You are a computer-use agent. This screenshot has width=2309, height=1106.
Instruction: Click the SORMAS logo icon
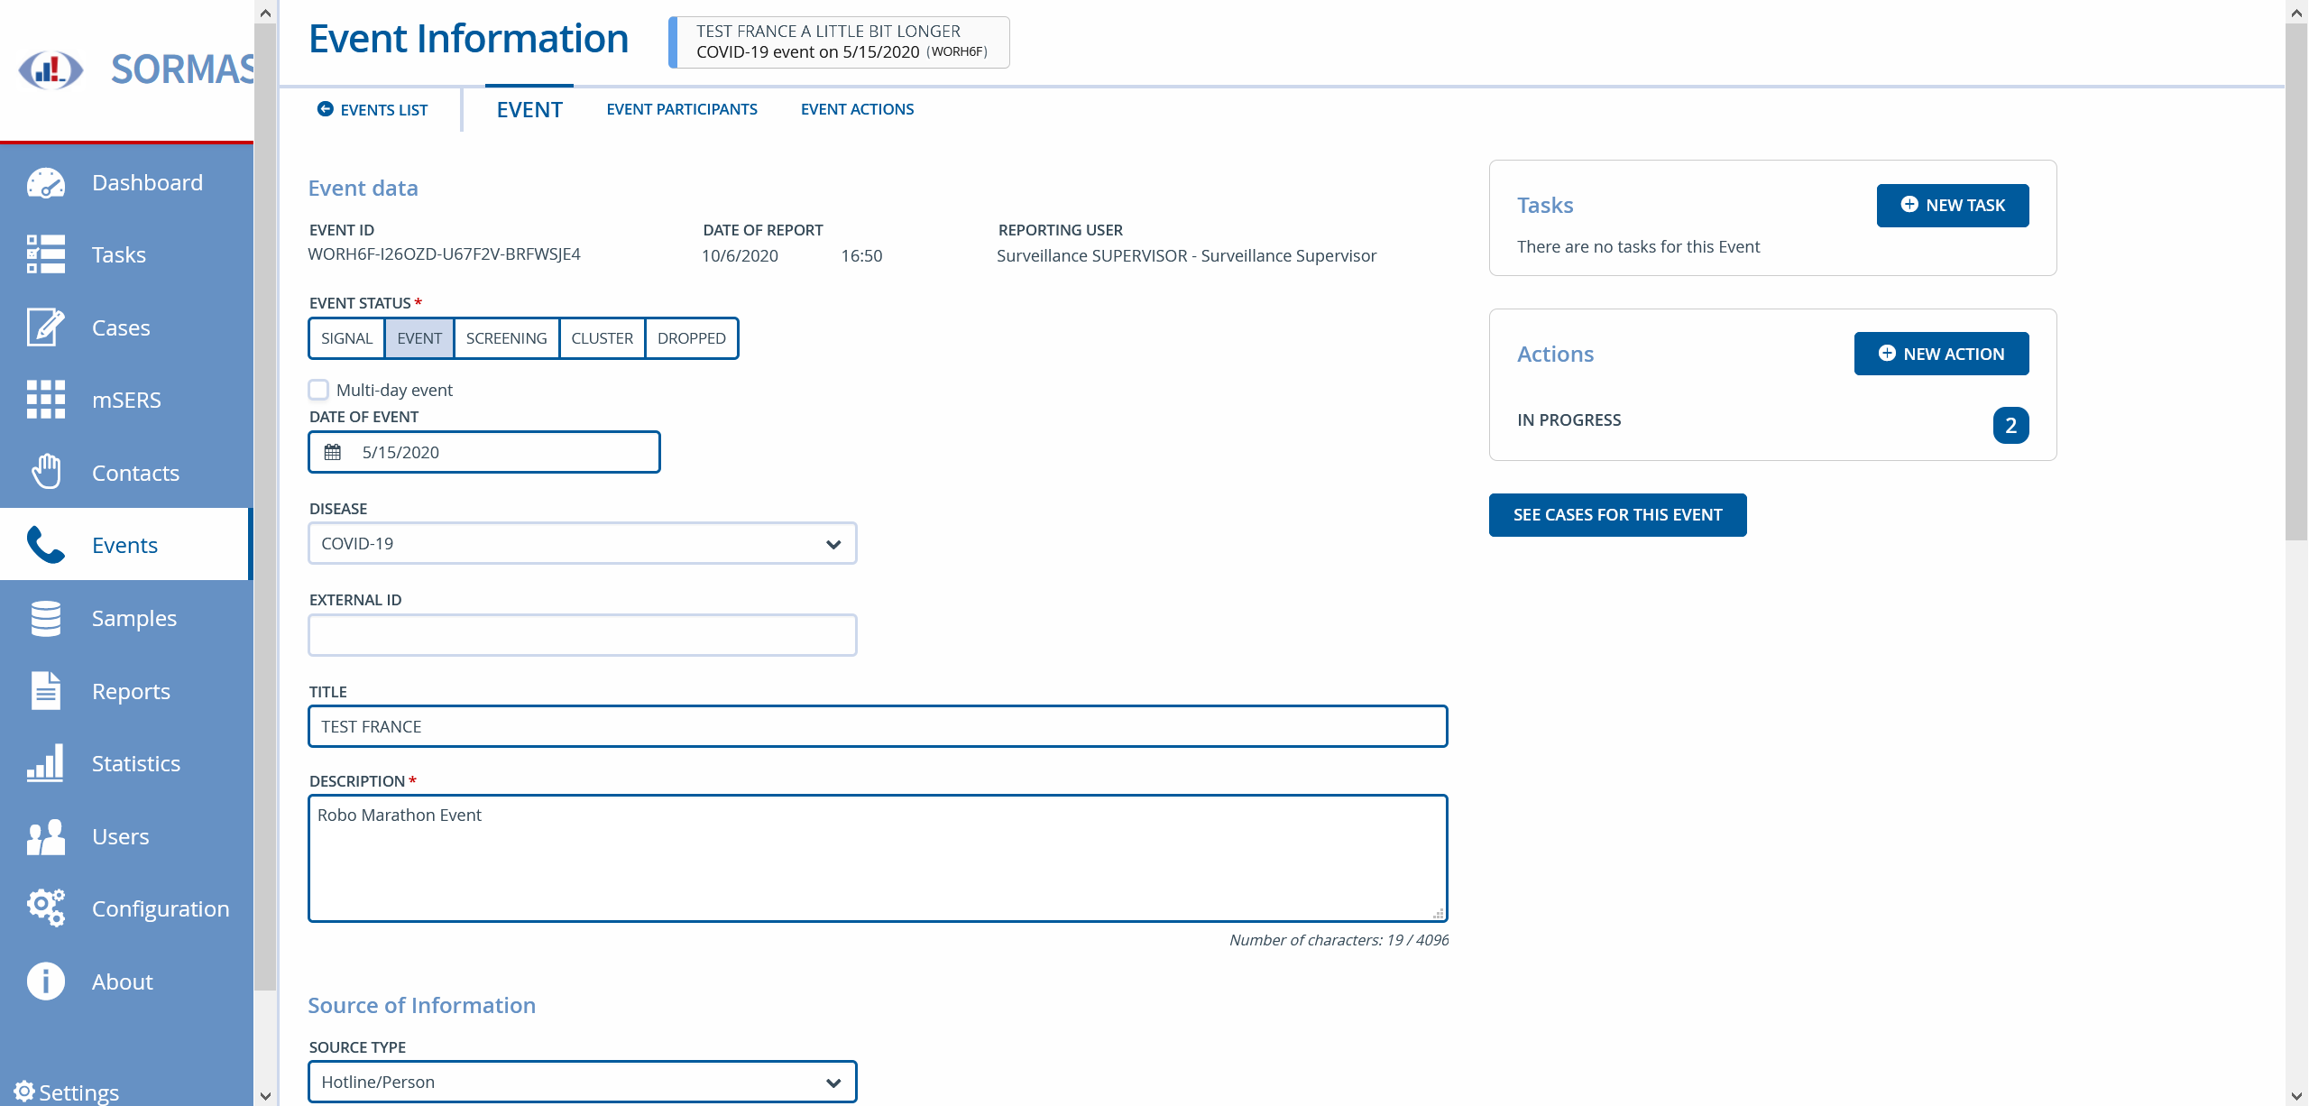coord(51,69)
